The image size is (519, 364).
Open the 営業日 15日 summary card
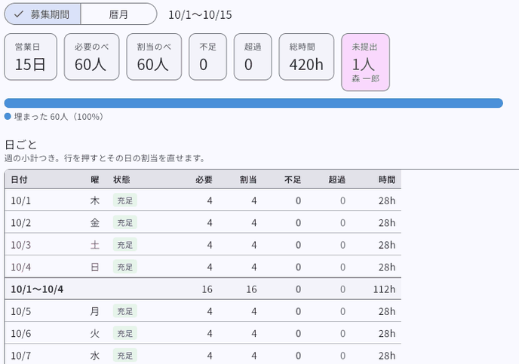click(x=30, y=57)
